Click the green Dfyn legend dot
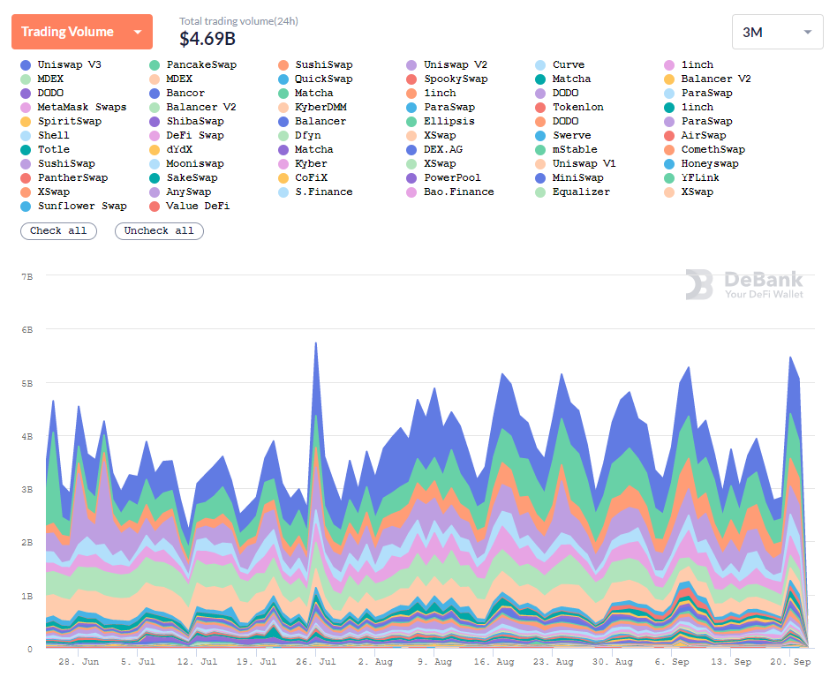The width and height of the screenshot is (837, 677). (283, 136)
